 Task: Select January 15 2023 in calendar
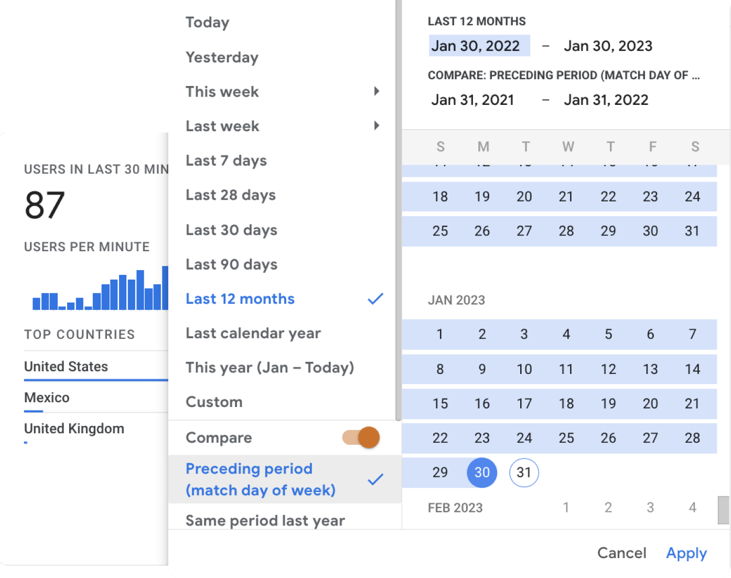tap(440, 403)
